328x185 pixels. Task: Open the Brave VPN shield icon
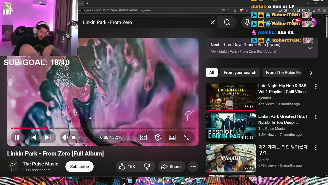coord(314,10)
